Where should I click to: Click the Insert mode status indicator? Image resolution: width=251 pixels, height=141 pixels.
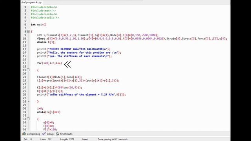coord(85,139)
